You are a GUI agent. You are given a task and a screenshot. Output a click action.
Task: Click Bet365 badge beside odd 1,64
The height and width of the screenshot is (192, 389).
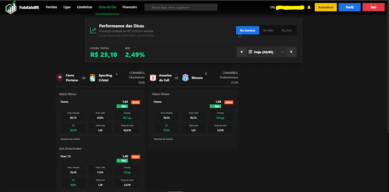136,102
